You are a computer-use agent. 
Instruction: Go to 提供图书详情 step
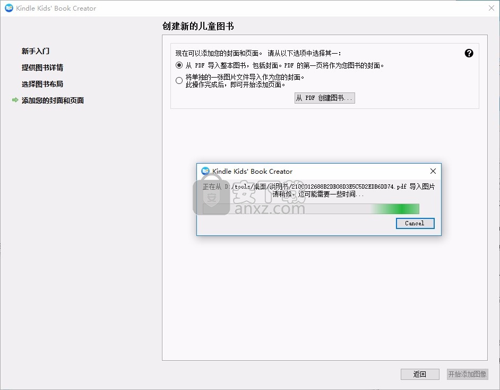pyautogui.click(x=42, y=67)
